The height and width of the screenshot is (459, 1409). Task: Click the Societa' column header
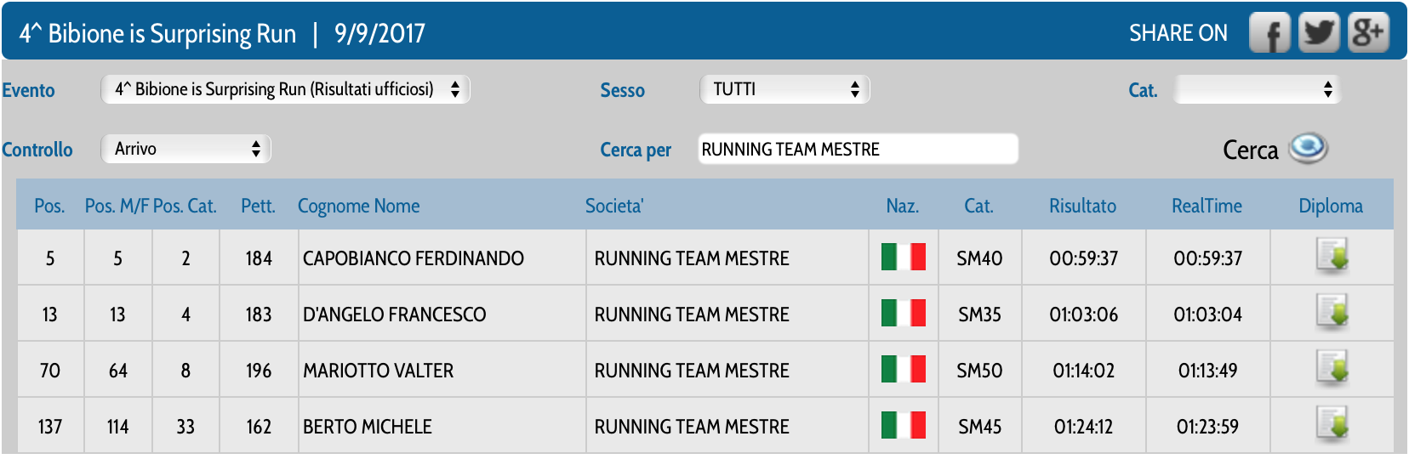click(614, 206)
